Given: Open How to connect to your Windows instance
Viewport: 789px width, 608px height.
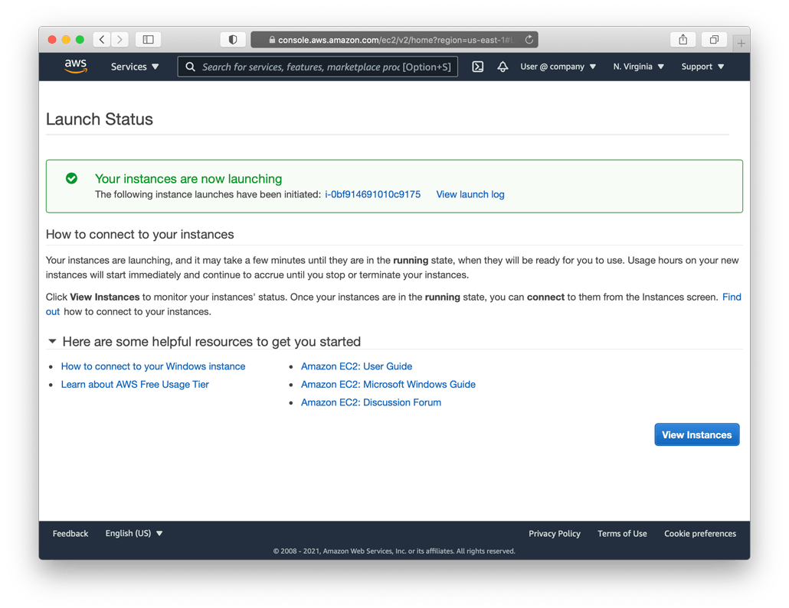Looking at the screenshot, I should tap(153, 366).
